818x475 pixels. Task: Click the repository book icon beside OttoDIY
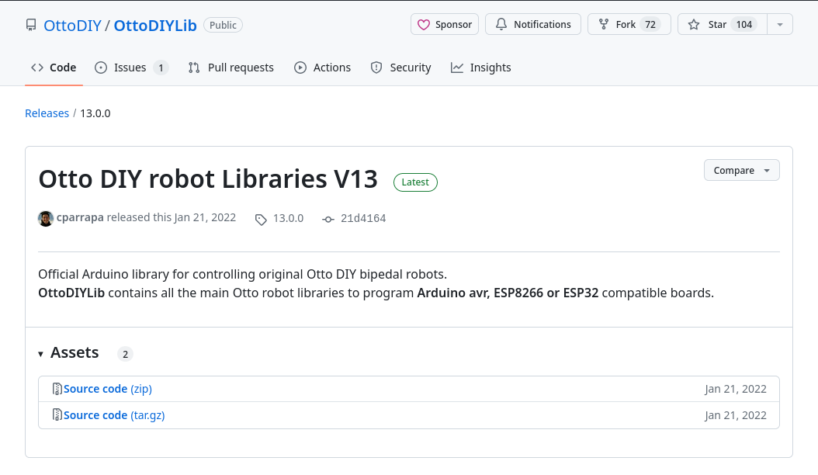coord(31,25)
